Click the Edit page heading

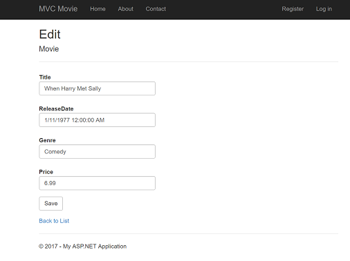point(50,35)
